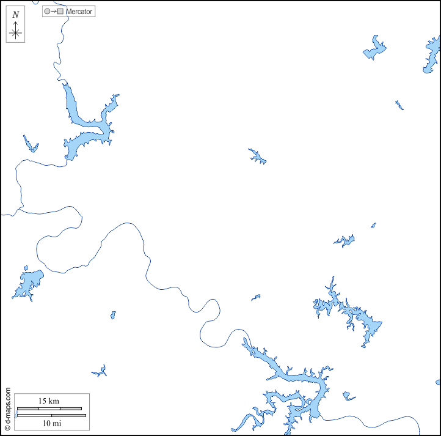
Task: Click the circle-to-square projection icon
Action: click(54, 11)
